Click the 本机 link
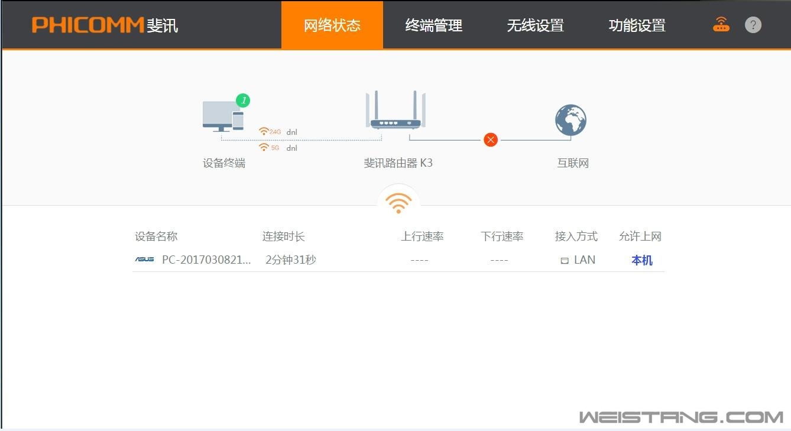 tap(642, 260)
